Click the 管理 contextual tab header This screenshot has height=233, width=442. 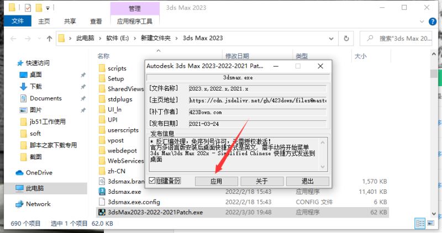[x=135, y=8]
